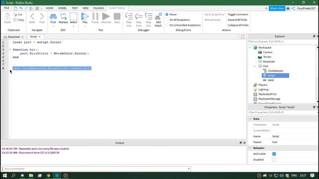Viewport: 319px width, 179px height.
Task: Navigate forward with the Fwd arrow
Action: coord(42,16)
